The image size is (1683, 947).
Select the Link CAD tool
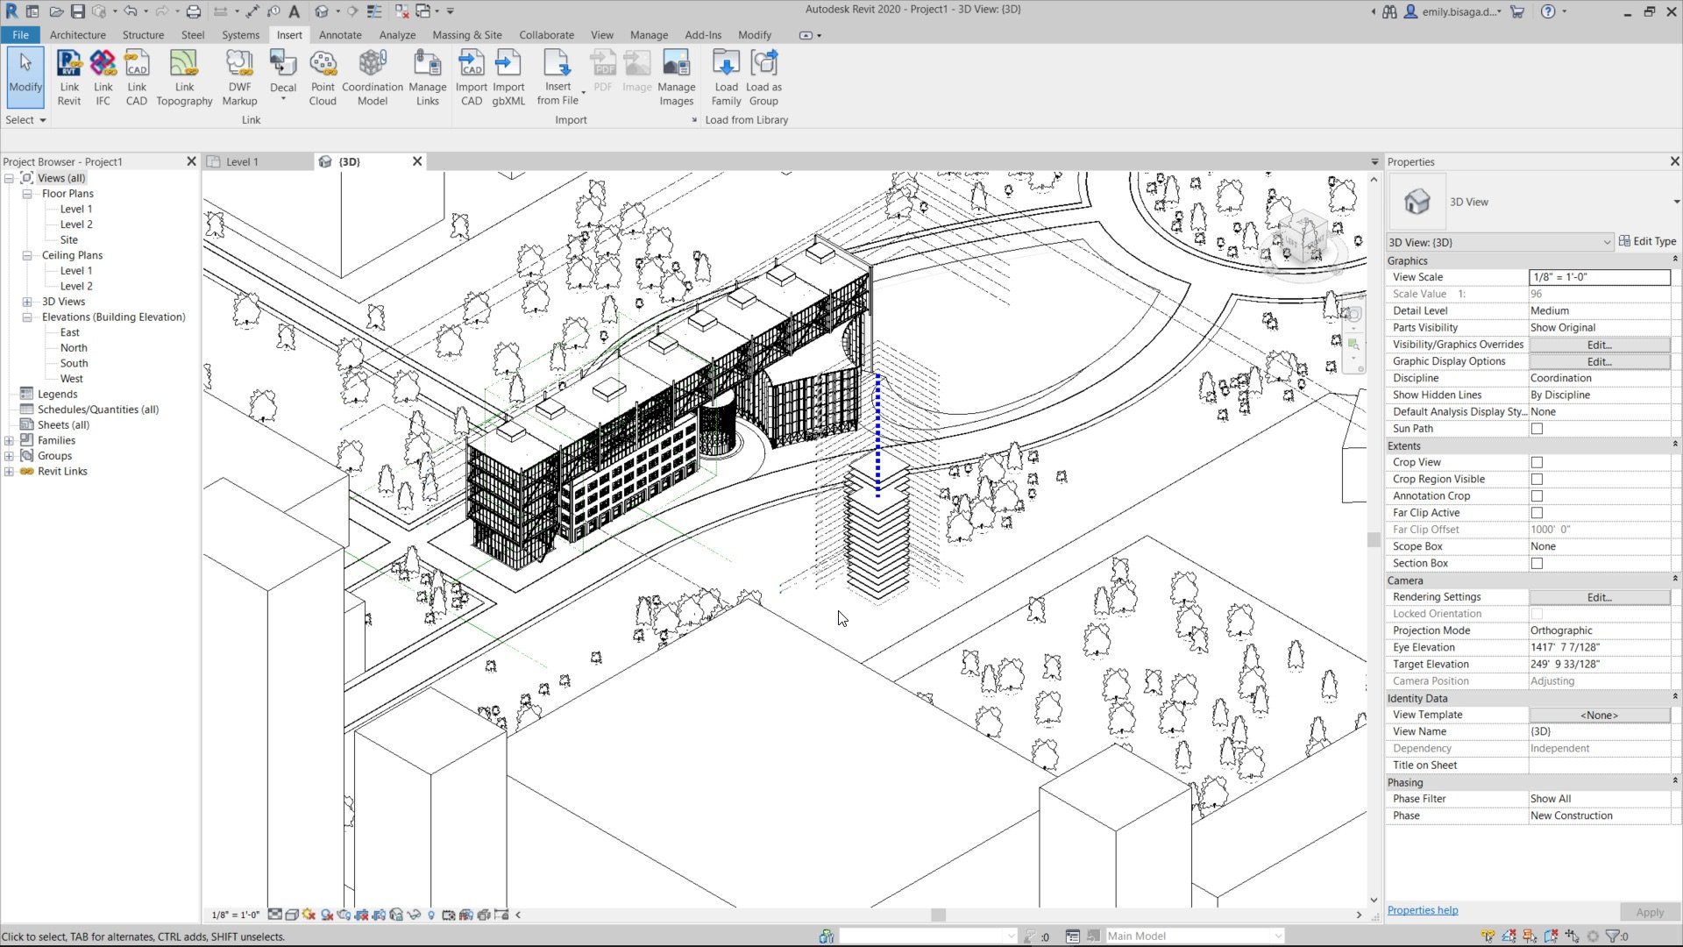[137, 66]
